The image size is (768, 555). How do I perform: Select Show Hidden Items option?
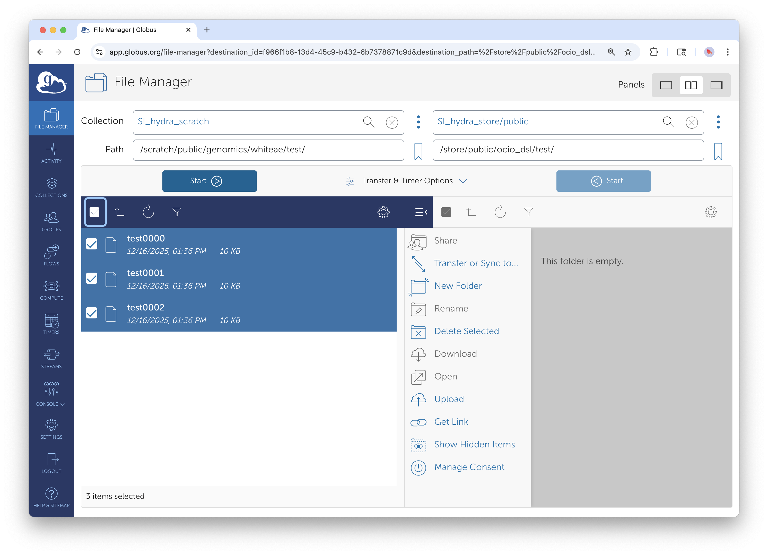474,444
